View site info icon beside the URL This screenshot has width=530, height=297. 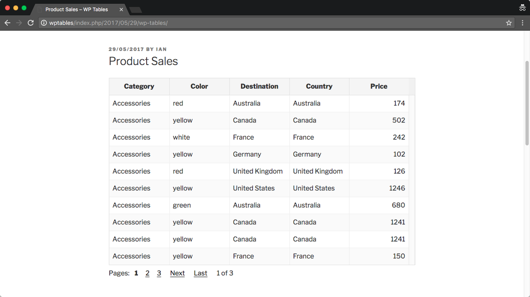pos(44,23)
